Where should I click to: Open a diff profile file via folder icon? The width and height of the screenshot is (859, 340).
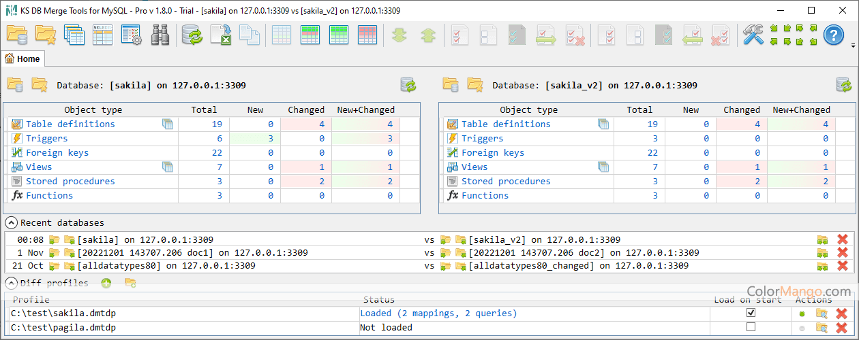coord(130,283)
